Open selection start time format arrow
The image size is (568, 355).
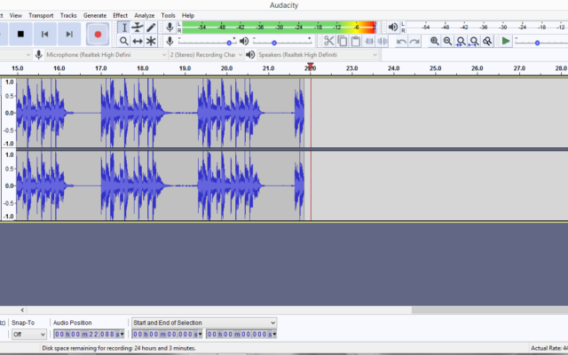pos(200,334)
